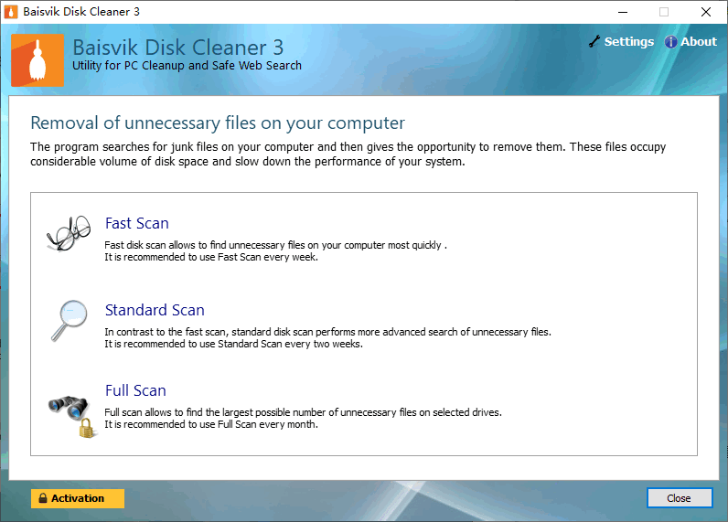728x522 pixels.
Task: Open the About link
Action: [x=699, y=42]
